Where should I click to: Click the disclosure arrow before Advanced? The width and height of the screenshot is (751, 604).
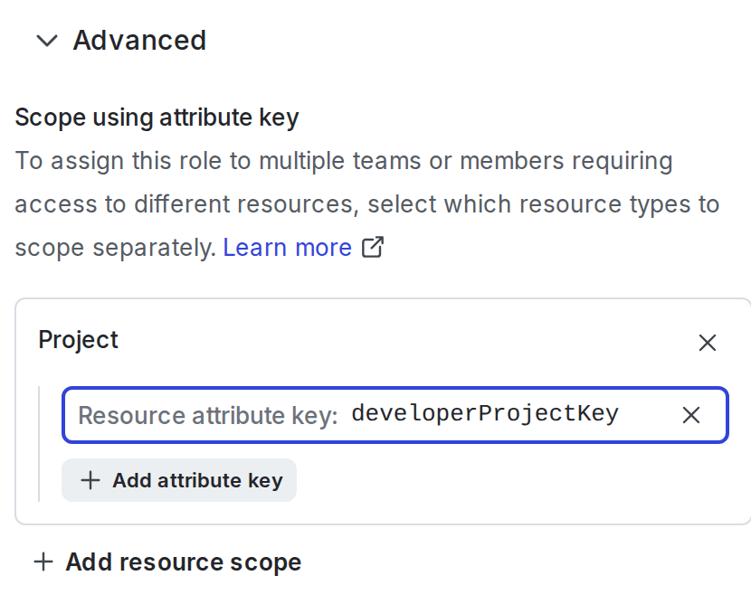point(46,41)
